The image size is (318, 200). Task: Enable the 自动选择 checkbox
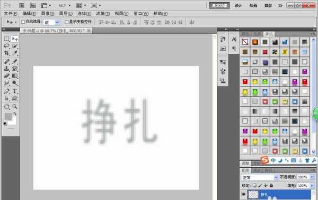point(23,22)
